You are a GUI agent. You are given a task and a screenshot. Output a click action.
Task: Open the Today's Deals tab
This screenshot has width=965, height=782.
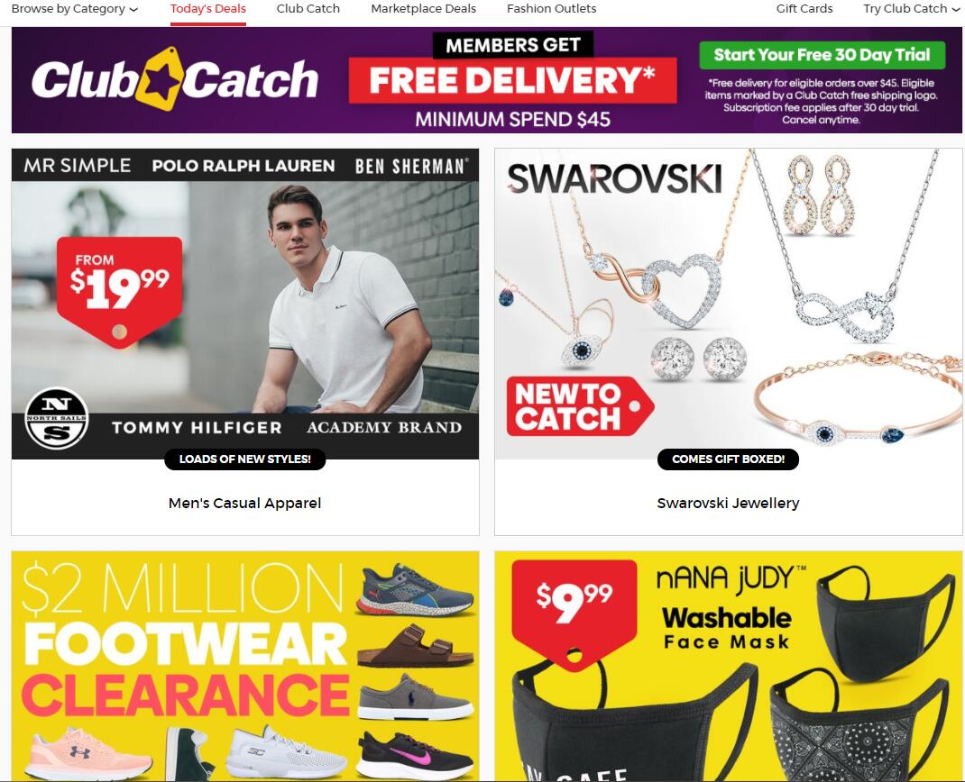pos(208,9)
